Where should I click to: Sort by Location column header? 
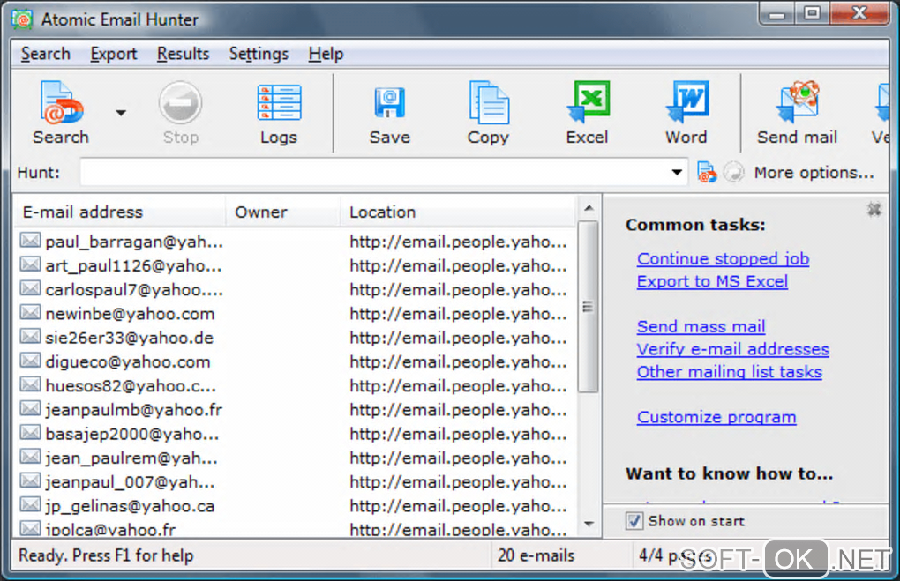[458, 212]
